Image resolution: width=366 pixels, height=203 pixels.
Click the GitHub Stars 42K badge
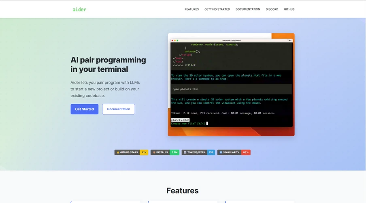[131, 152]
